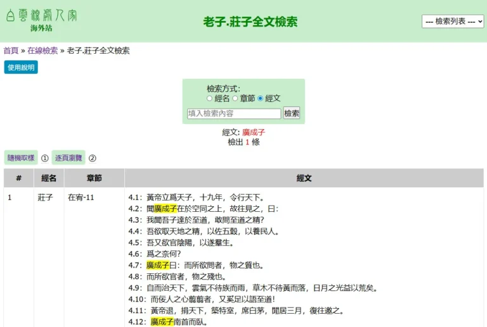Click the 莊子 cell in row 1
Viewport: 487px width, 327px height.
pos(46,197)
